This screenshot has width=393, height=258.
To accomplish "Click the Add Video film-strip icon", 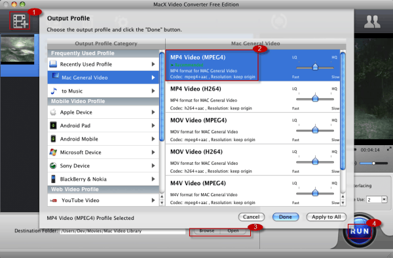I will [20, 21].
